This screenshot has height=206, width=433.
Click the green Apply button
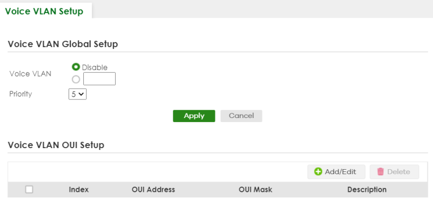click(x=194, y=116)
